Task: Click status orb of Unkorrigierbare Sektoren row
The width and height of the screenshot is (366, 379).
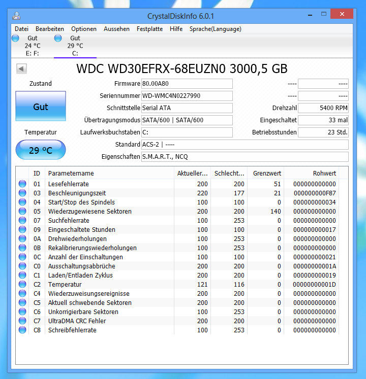Action: point(22,312)
